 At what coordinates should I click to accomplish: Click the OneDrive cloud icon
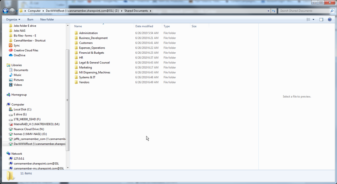(10, 55)
